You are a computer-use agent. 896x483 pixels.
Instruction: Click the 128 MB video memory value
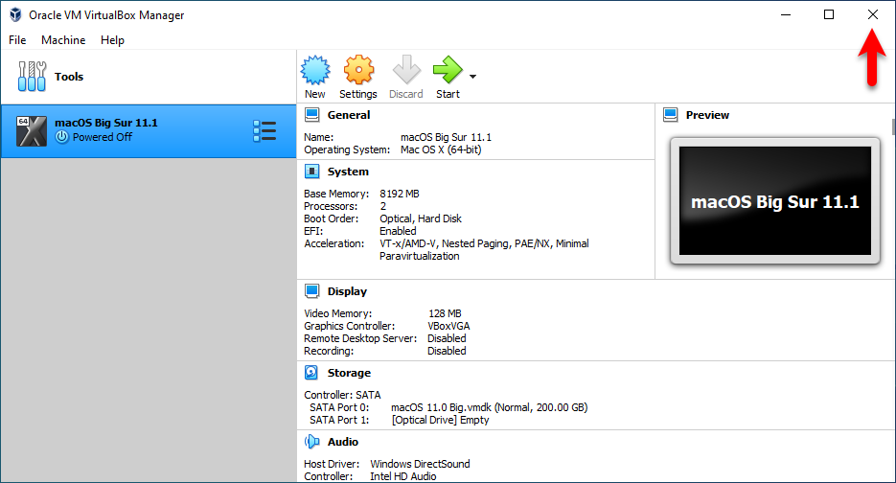445,313
